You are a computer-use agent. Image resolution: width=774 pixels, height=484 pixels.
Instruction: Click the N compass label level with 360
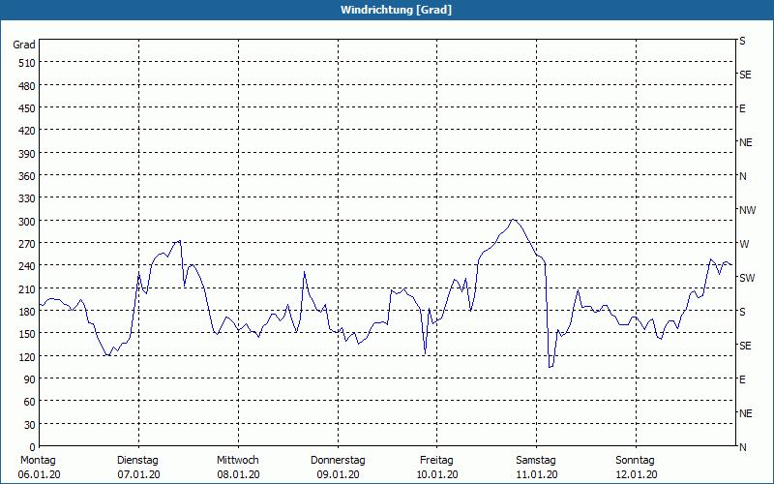coord(743,176)
